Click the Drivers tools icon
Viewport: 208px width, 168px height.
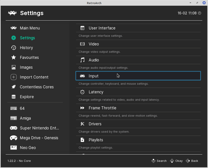82,124
